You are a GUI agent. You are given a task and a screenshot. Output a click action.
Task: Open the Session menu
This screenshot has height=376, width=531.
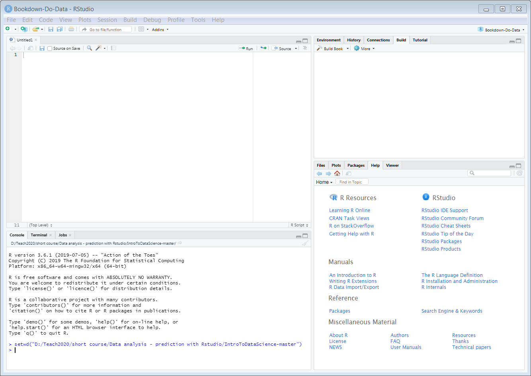tap(107, 20)
